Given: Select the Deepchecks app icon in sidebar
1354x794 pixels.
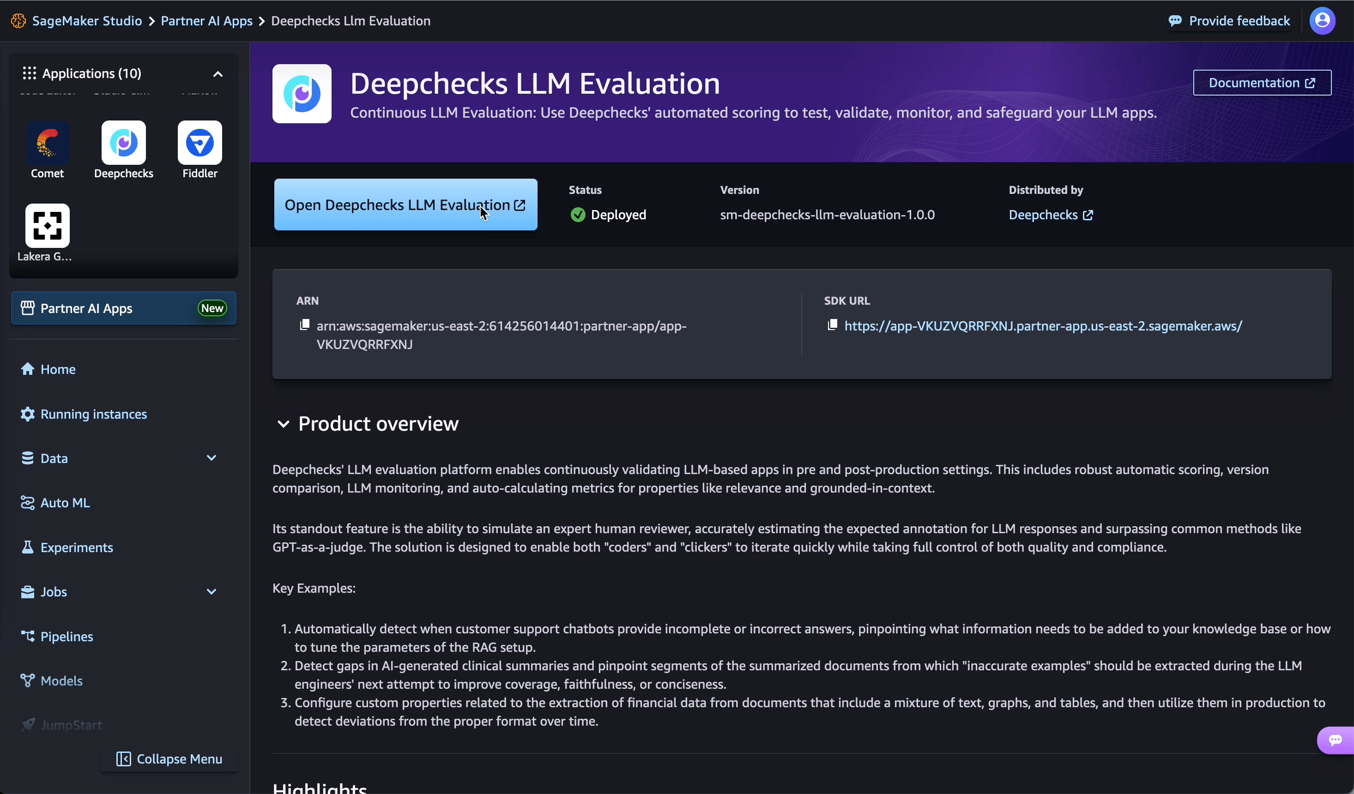Looking at the screenshot, I should point(124,143).
